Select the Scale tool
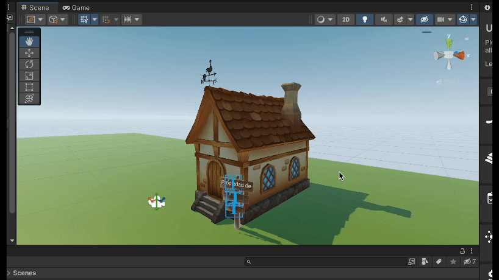The width and height of the screenshot is (499, 280). [x=29, y=75]
